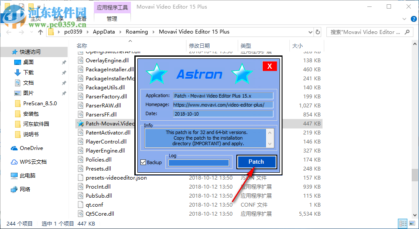Image resolution: width=419 pixels, height=229 pixels.
Task: Click the PlayerEngine.dll file icon
Action: (81, 151)
